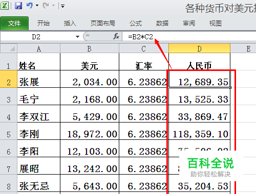The width and height of the screenshot is (256, 194).
Task: Switch to the 数据 ribbon tab
Action: 162,23
